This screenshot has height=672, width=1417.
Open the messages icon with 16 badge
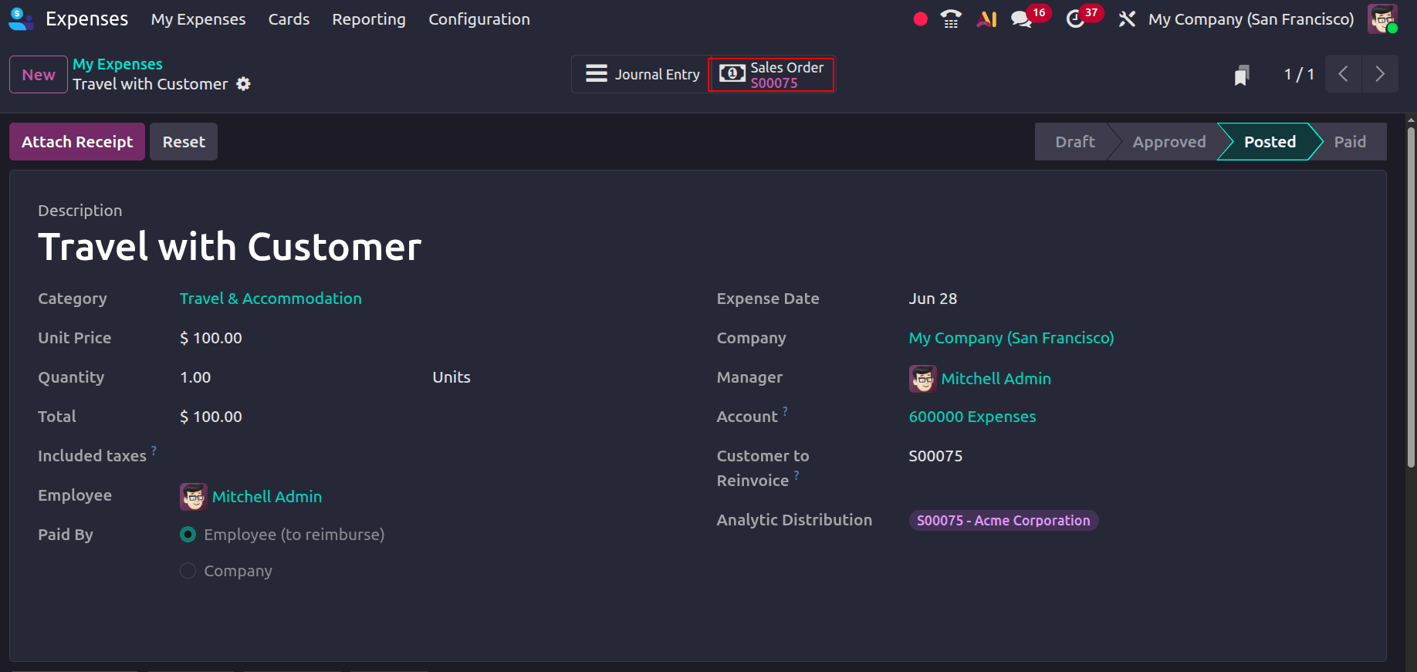[1022, 19]
